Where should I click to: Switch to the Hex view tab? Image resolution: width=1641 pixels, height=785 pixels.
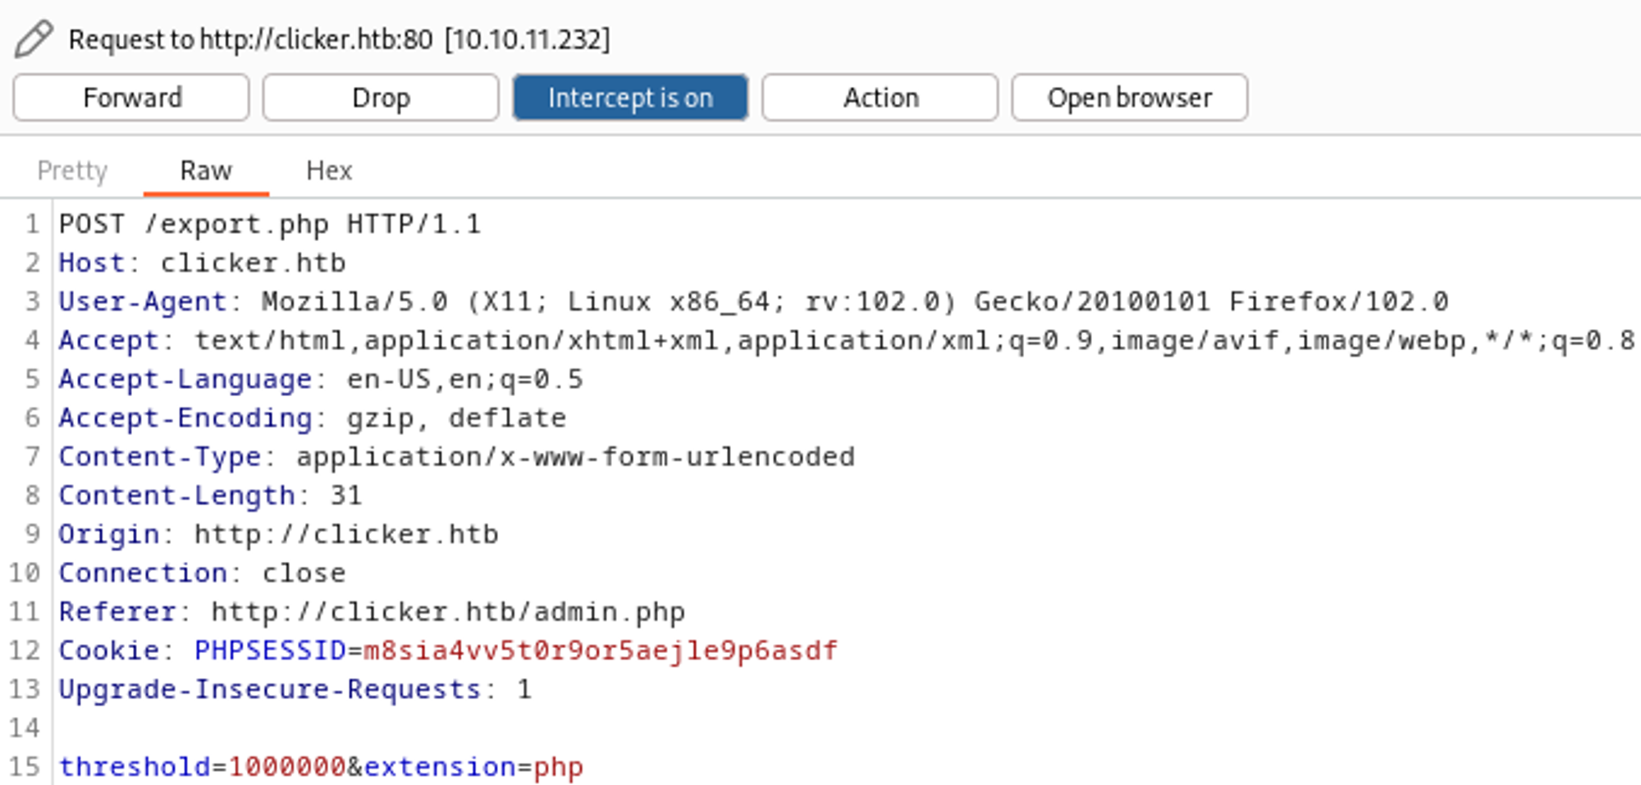(x=329, y=171)
